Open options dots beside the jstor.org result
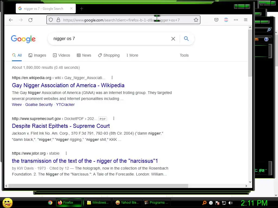Image resolution: width=278 pixels, height=208 pixels. [66, 153]
